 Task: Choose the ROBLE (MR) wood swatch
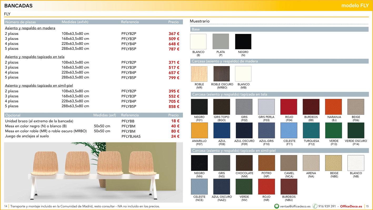(199, 74)
